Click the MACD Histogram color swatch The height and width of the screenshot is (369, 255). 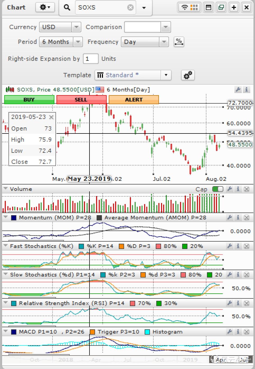[x=147, y=332]
